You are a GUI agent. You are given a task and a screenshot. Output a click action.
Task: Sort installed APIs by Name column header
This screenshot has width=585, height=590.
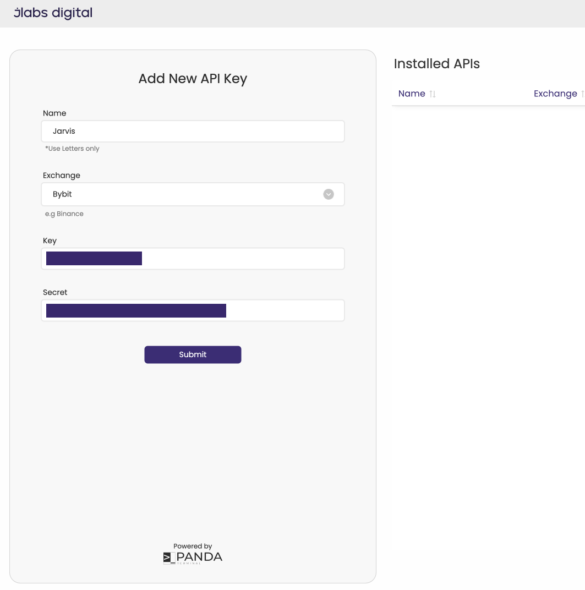[x=412, y=94]
